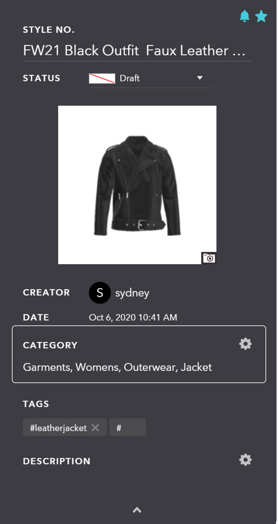Click the creator avatar S
Viewport: 278px width, 524px height.
pyautogui.click(x=100, y=293)
